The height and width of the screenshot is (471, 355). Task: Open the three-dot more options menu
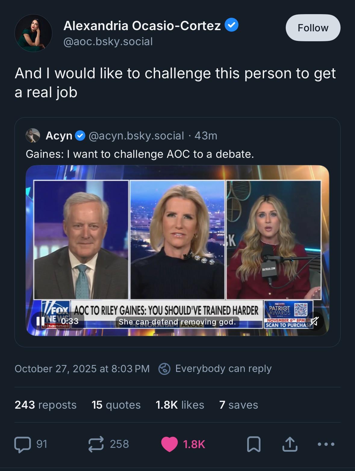pyautogui.click(x=326, y=444)
